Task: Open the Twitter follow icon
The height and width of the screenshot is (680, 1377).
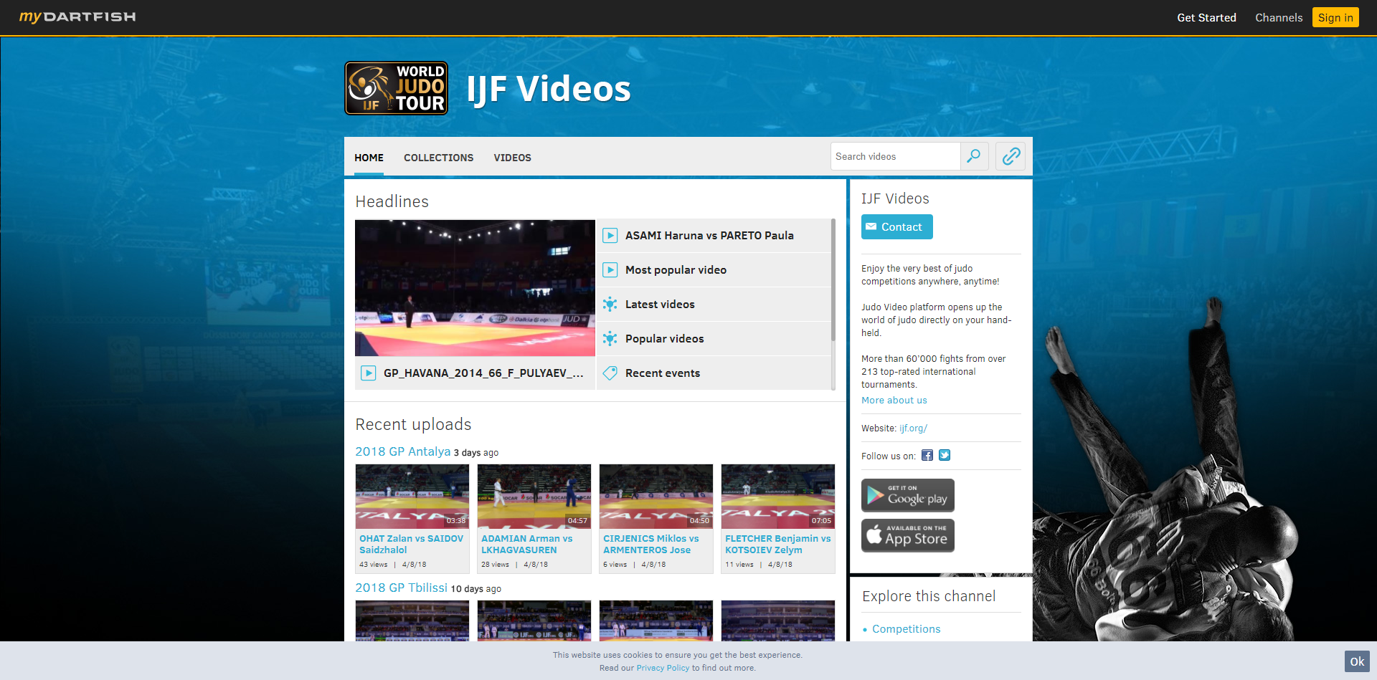Action: 945,456
